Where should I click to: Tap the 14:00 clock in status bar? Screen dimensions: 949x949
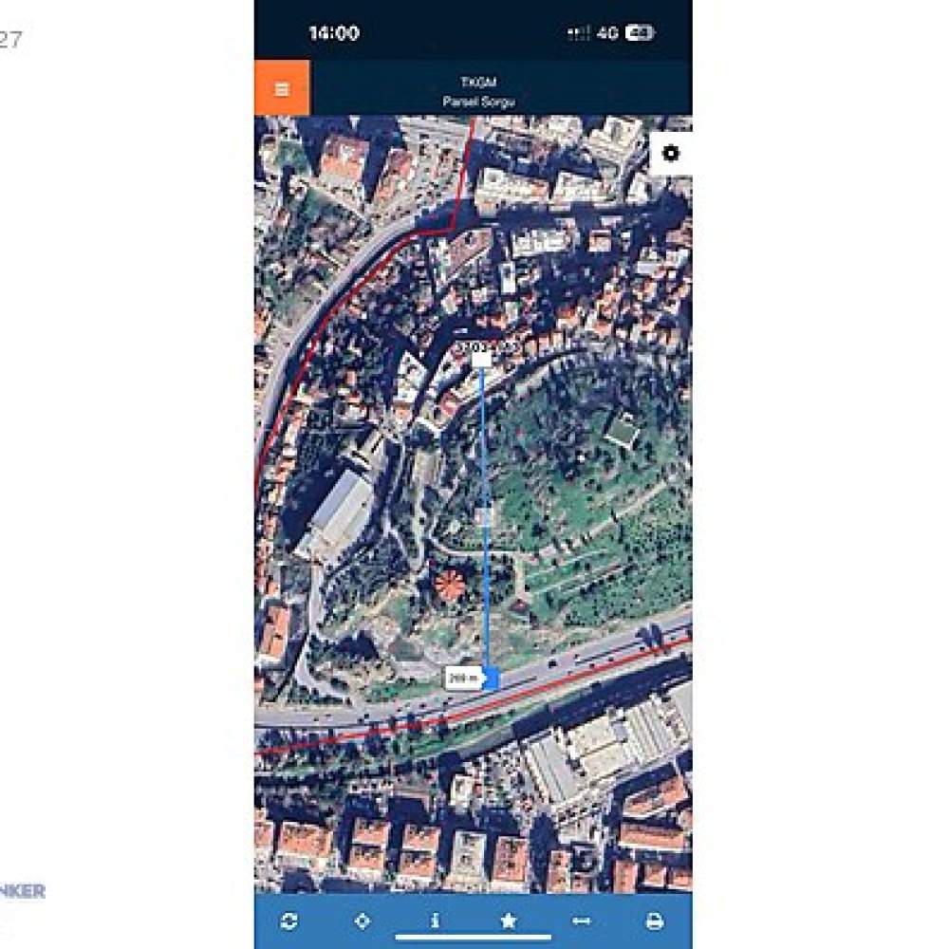pyautogui.click(x=334, y=32)
